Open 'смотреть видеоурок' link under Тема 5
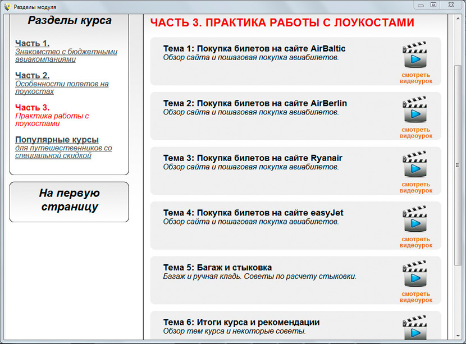 coord(416,297)
